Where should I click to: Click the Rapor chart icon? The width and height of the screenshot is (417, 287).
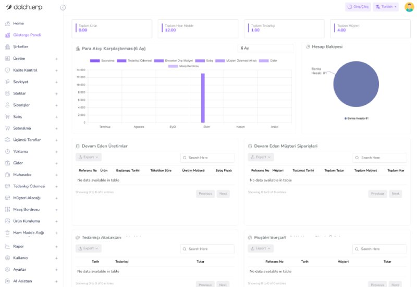(x=8, y=246)
